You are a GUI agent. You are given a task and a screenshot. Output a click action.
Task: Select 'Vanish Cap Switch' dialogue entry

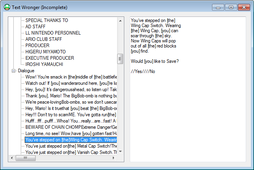pyautogui.click(x=71, y=152)
